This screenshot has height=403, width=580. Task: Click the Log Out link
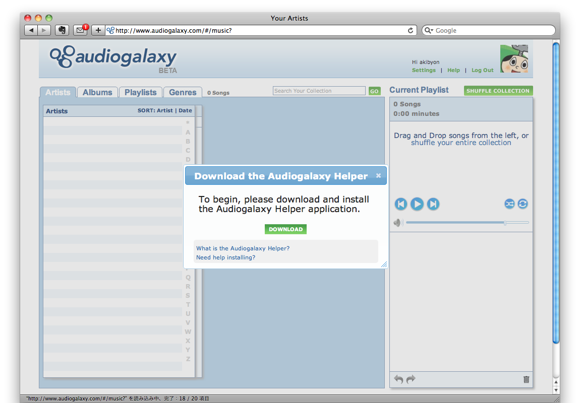pos(482,70)
